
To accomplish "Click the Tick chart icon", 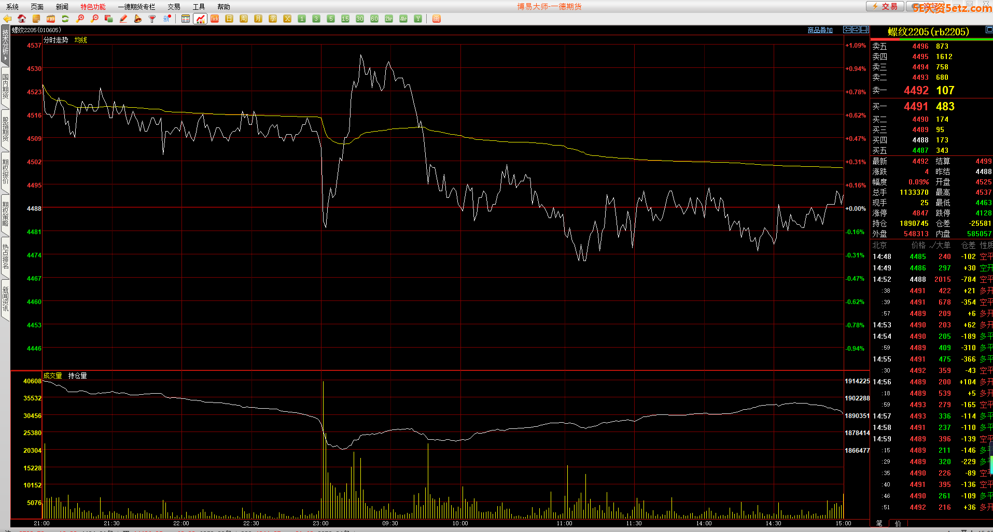I will [x=215, y=19].
